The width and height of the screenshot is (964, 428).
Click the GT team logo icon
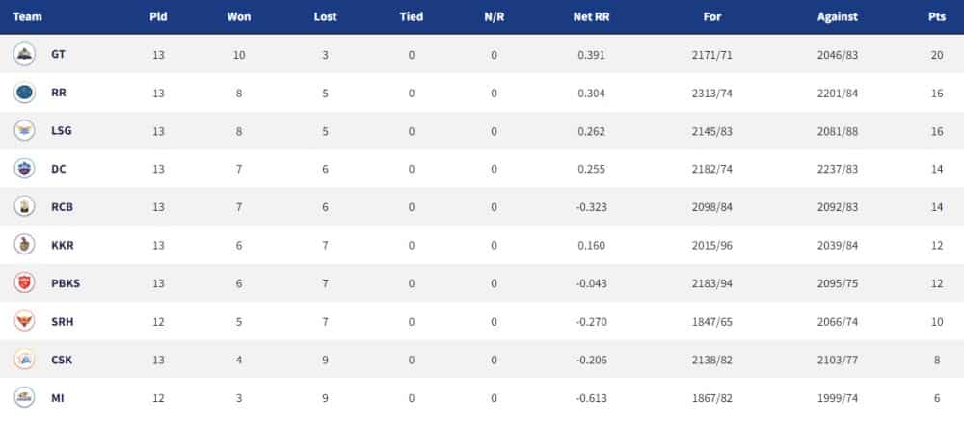[x=25, y=54]
